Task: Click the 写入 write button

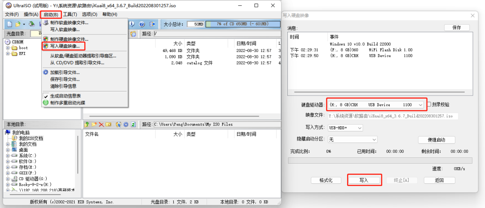Action: (364, 180)
